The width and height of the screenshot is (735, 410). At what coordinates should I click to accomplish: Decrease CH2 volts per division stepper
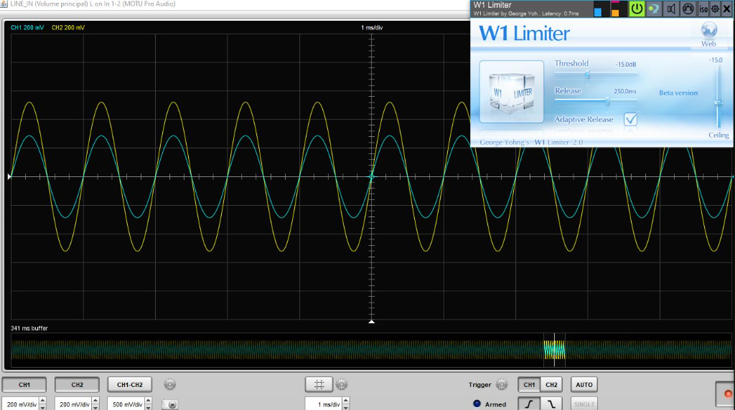[x=96, y=407]
